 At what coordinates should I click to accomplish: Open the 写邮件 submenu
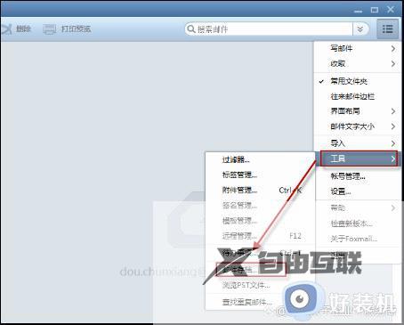click(x=357, y=48)
